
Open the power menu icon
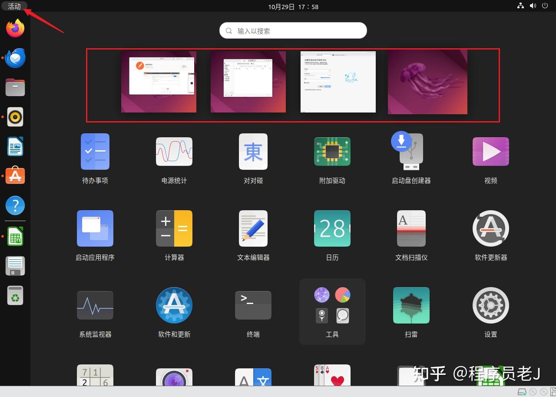[545, 6]
